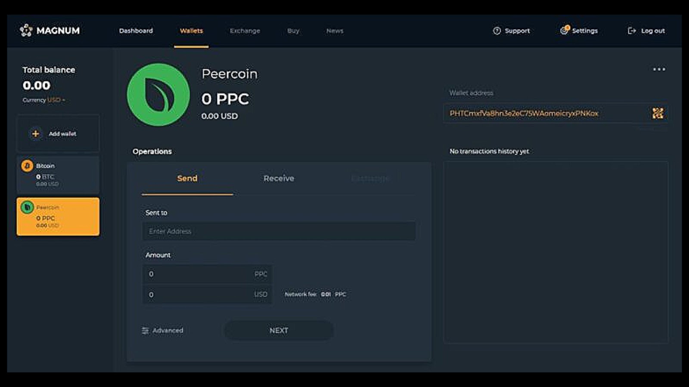The width and height of the screenshot is (689, 387).
Task: Click the '0 PPC' sidebar wallet balance
Action: pos(46,218)
